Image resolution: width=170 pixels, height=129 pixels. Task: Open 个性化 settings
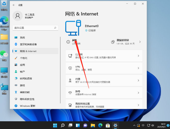[35, 58]
